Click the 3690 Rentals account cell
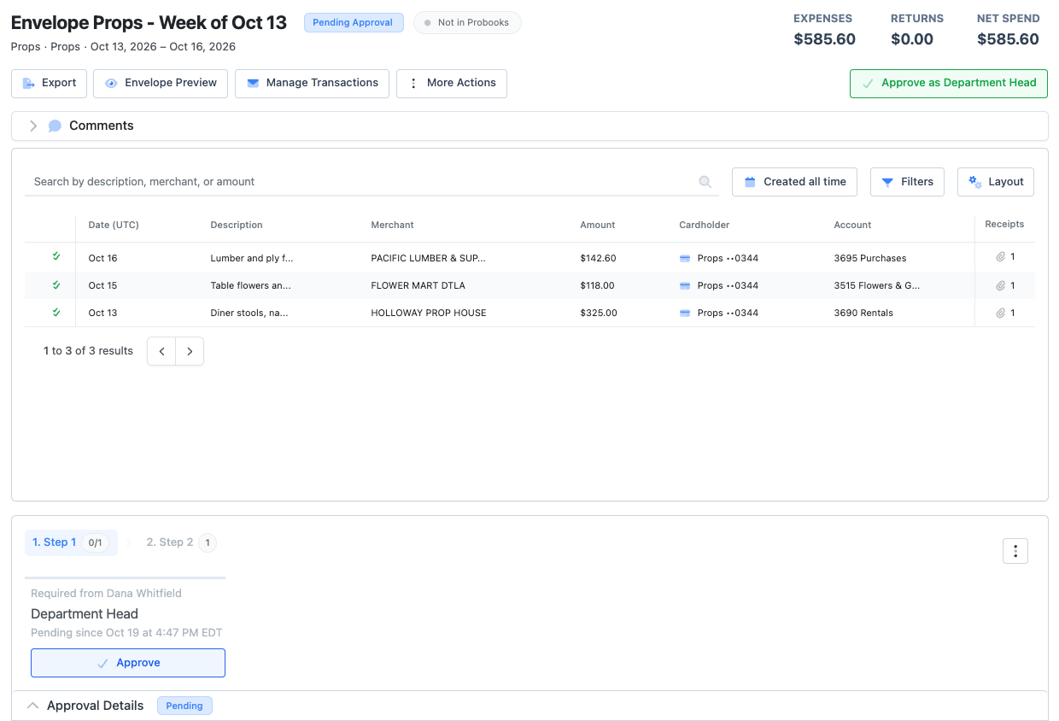Viewport: 1059px width, 721px height. [863, 313]
